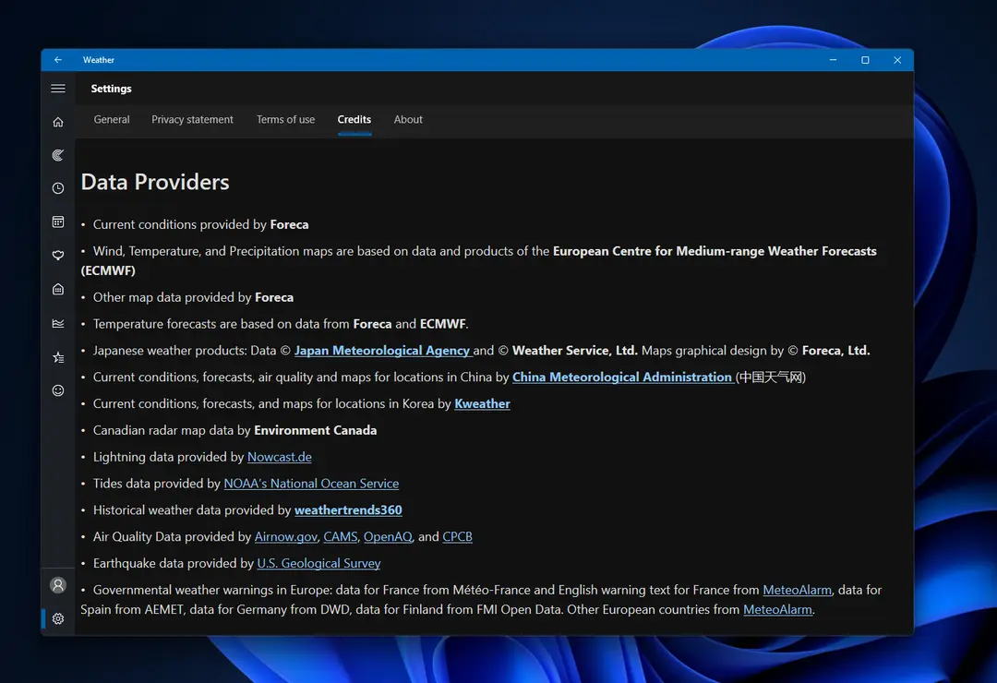Image resolution: width=997 pixels, height=683 pixels.
Task: Open the Nowcast.de lightning data link
Action: 279,457
